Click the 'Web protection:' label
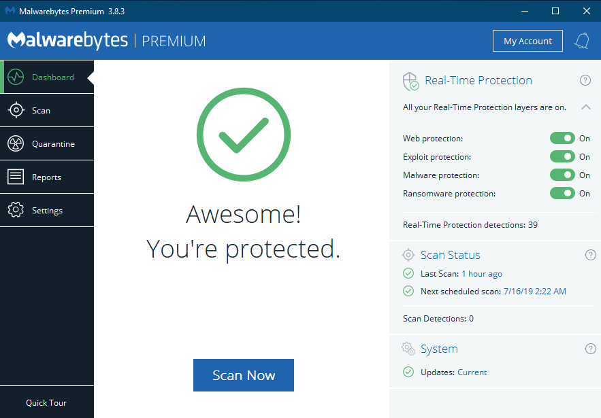The height and width of the screenshot is (418, 601). [x=433, y=139]
